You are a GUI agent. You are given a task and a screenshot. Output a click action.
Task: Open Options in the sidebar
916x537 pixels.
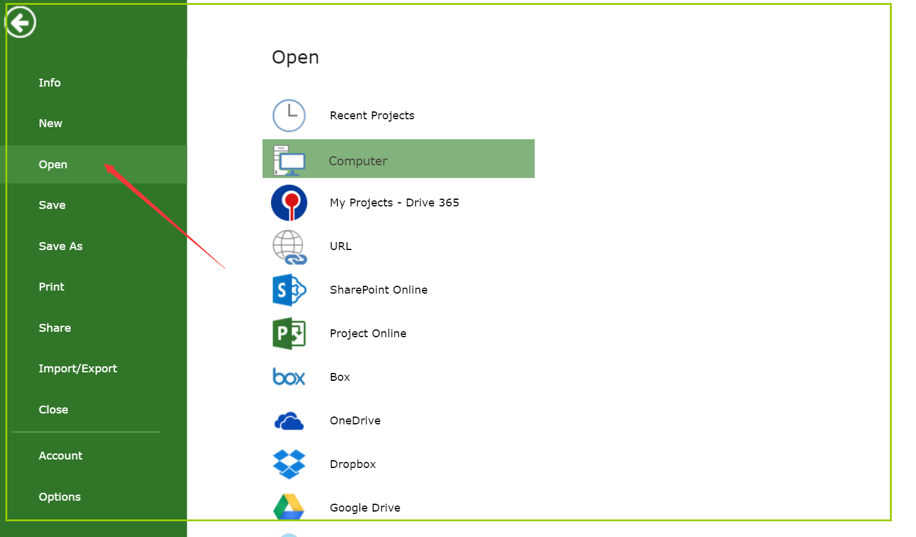pos(59,497)
